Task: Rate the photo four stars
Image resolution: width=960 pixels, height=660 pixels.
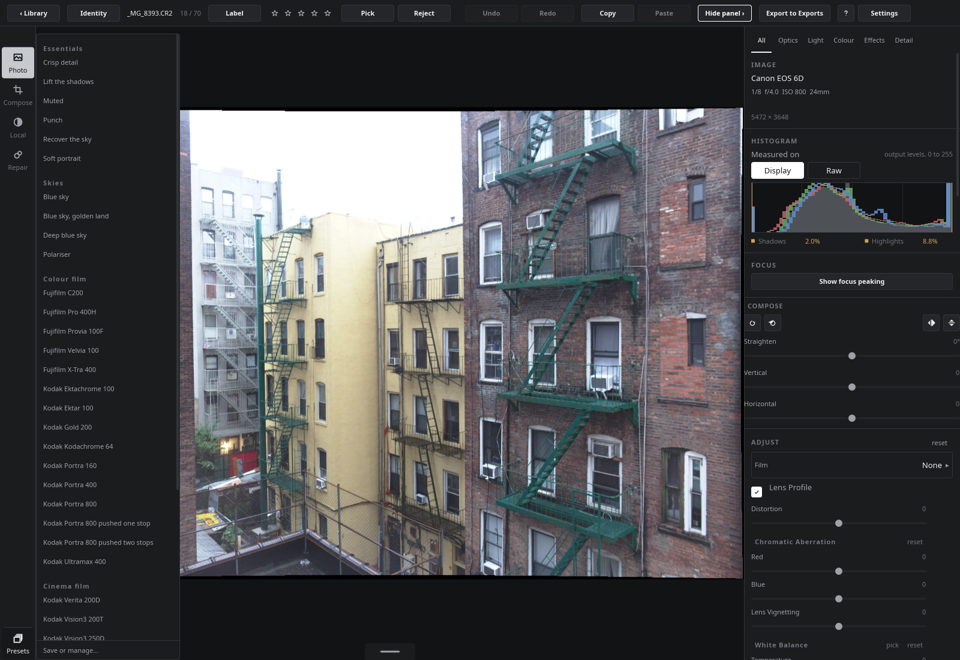Action: pyautogui.click(x=314, y=13)
